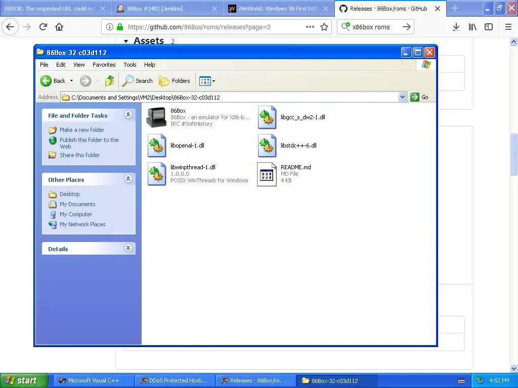Click the Explorer Forward arrow button
The width and height of the screenshot is (518, 388).
pyautogui.click(x=85, y=81)
